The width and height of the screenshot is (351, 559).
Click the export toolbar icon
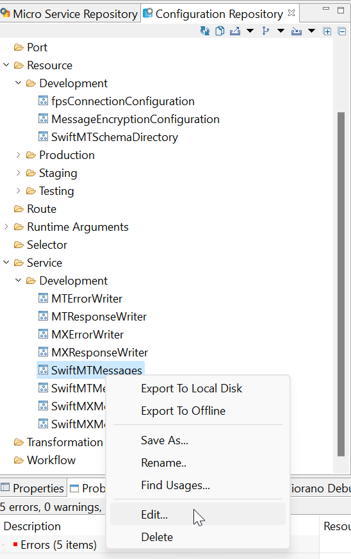[235, 31]
